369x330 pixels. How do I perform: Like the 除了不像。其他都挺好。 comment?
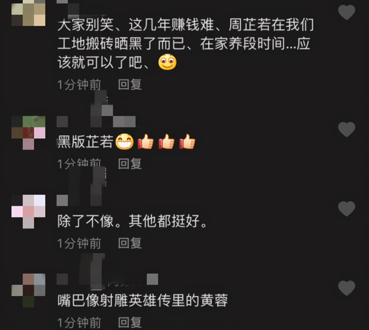(x=347, y=208)
